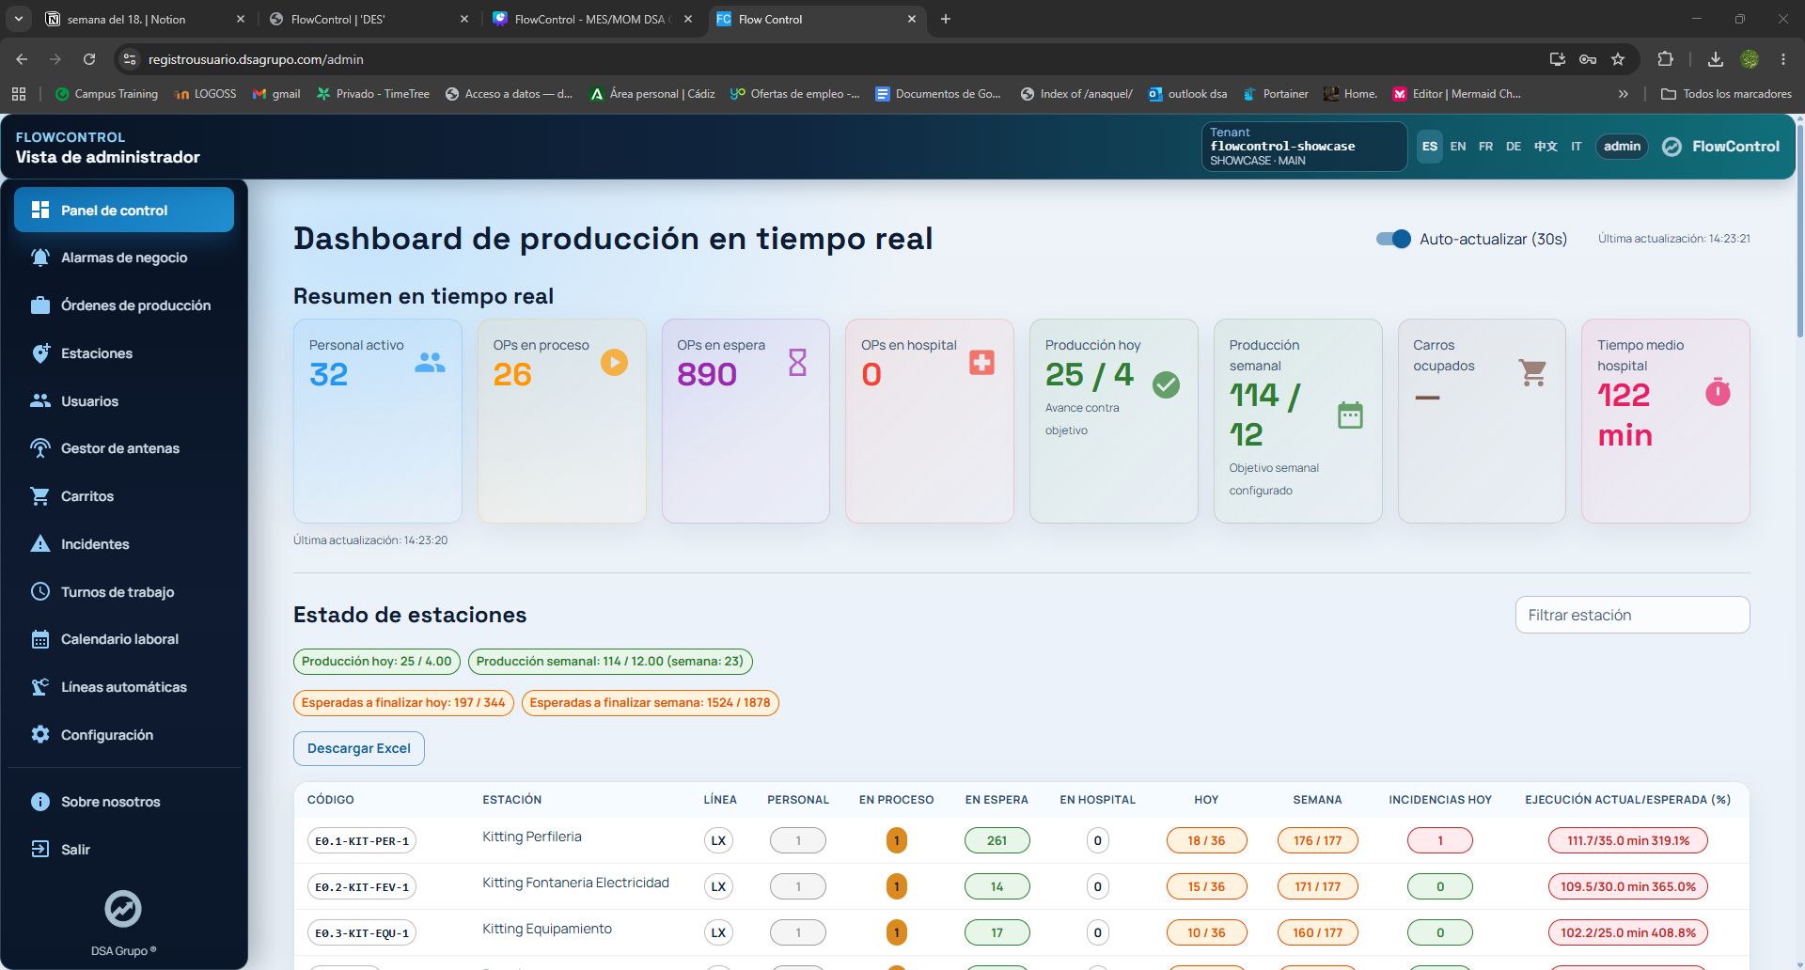The image size is (1805, 970).
Task: Click the Producción hoy green checkmark icon
Action: coord(1166,384)
